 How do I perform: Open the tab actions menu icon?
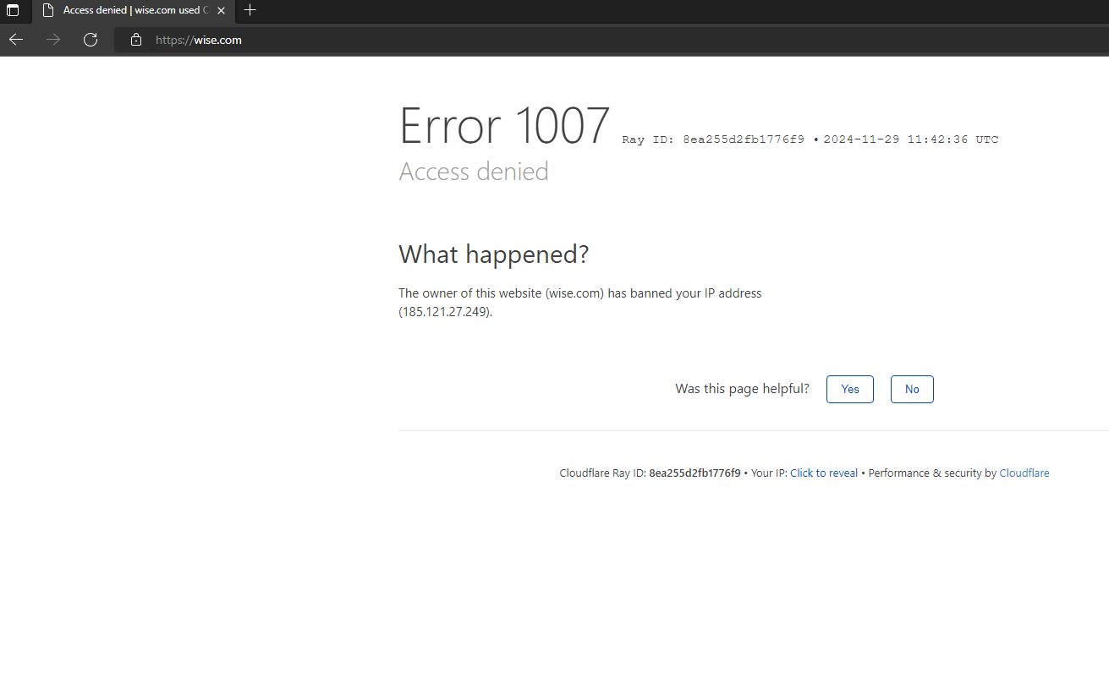coord(13,11)
